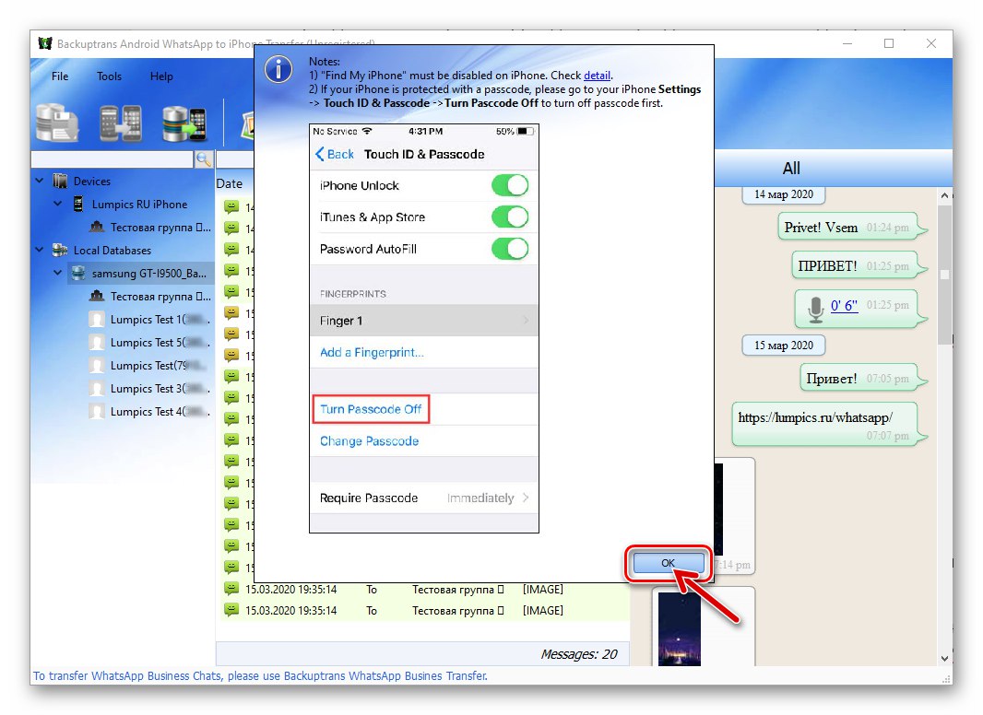Select Тестовая группа under Lumpics RU iPhone
Image resolution: width=983 pixels, height=715 pixels.
tap(160, 228)
